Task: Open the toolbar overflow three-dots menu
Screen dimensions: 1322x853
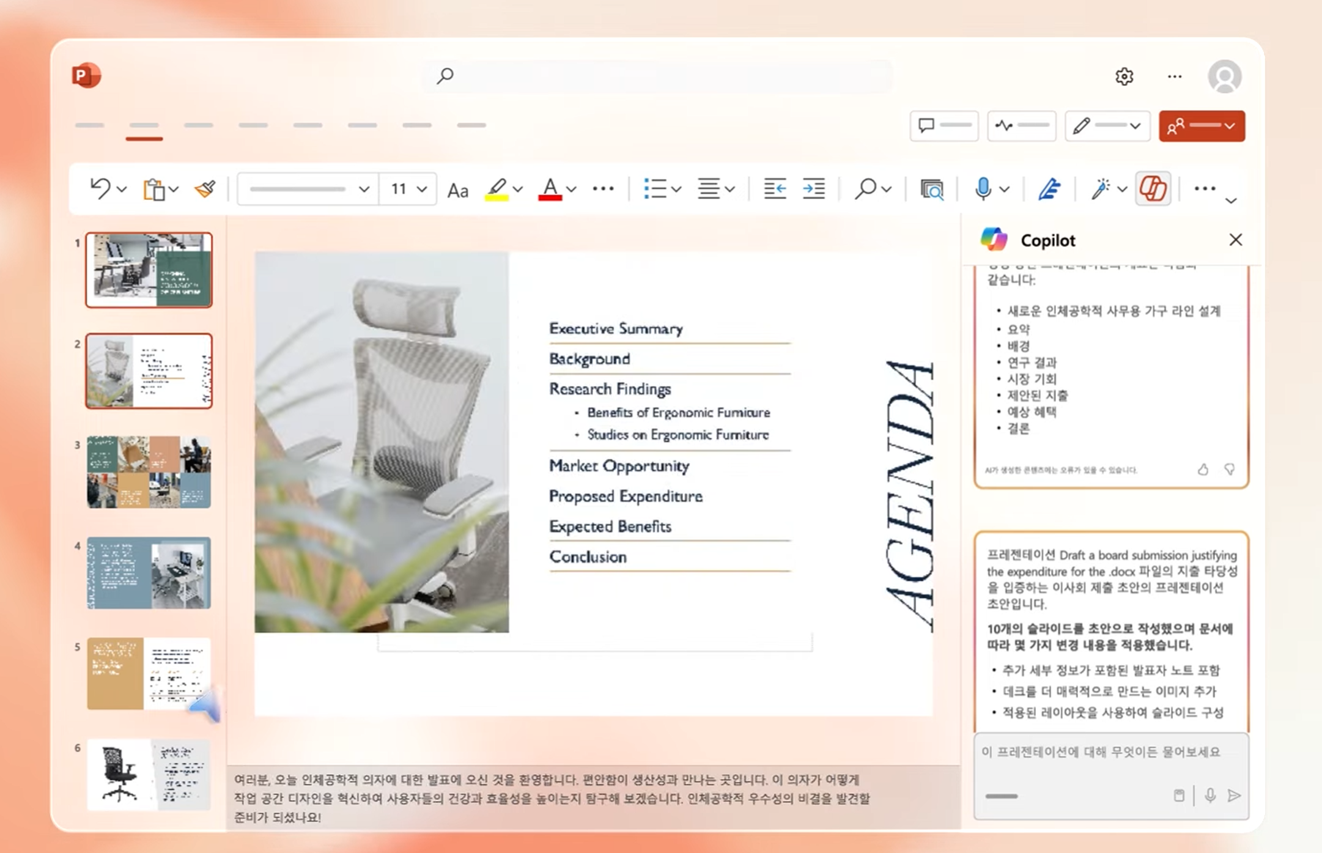Action: pyautogui.click(x=1204, y=189)
